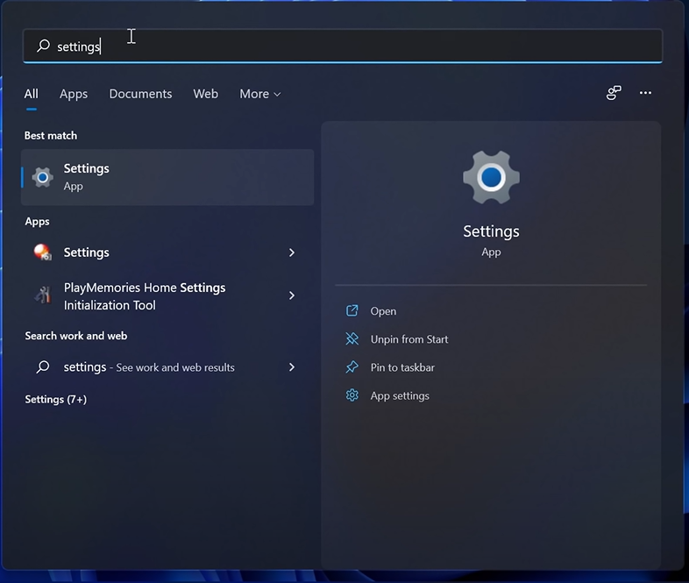Open the search accounts icon beside the ellipsis

[614, 93]
